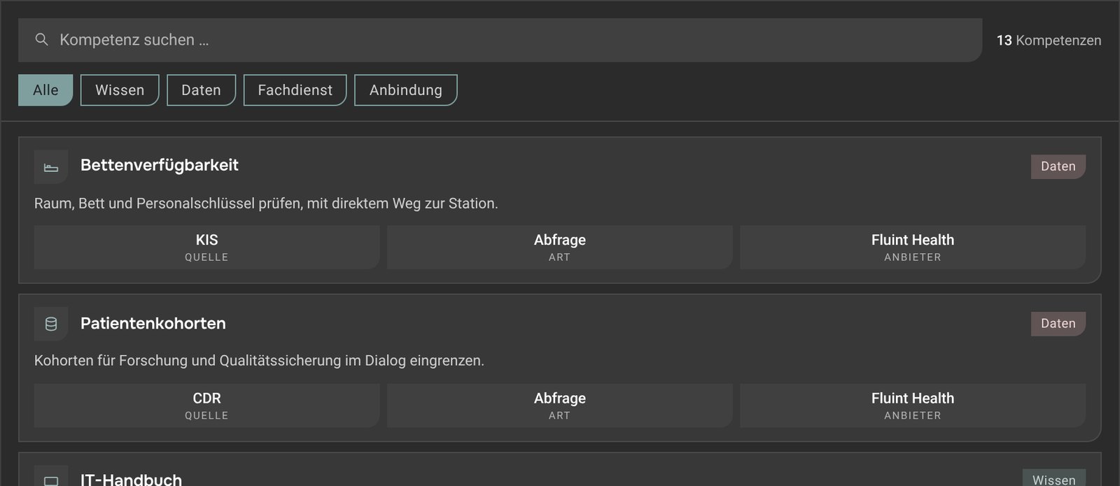Click the bed icon beside Bettenverfügbarkeit
Viewport: 1120px width, 486px height.
[x=51, y=167]
